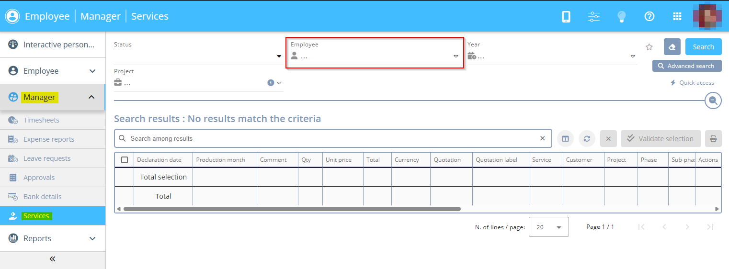Open the settings sliders icon
Image resolution: width=729 pixels, height=269 pixels.
pyautogui.click(x=594, y=16)
